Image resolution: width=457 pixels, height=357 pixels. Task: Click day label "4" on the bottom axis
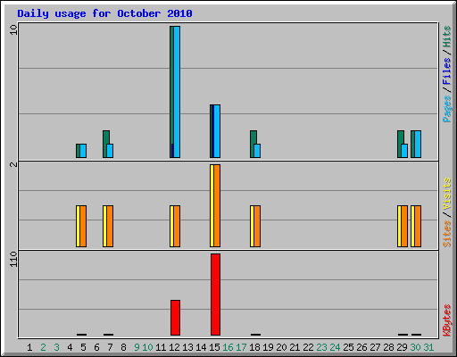tap(70, 347)
